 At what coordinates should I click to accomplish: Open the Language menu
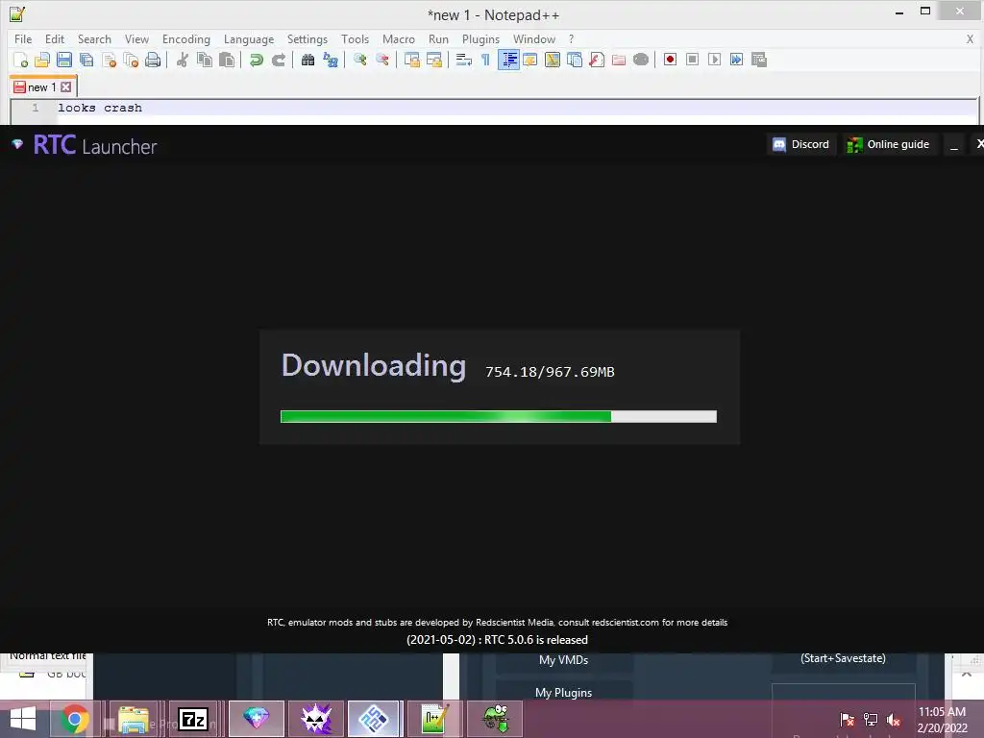point(249,38)
